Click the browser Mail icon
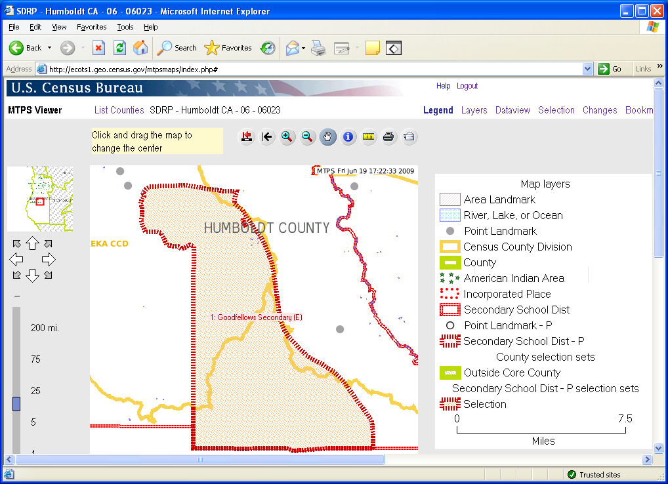 (292, 48)
